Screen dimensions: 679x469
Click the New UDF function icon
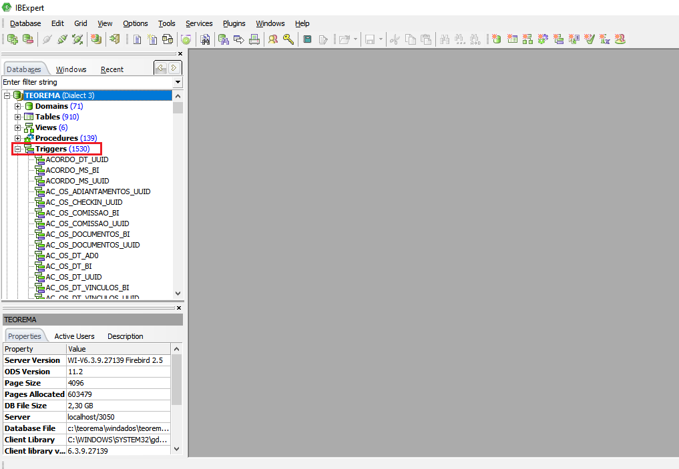[x=604, y=39]
